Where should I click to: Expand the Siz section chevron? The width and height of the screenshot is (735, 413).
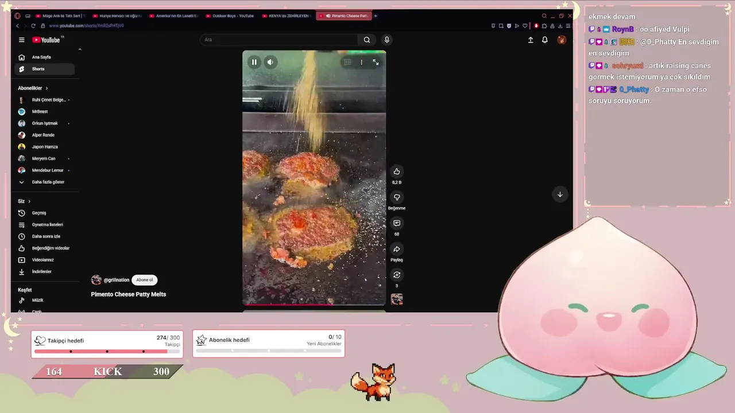pos(29,201)
